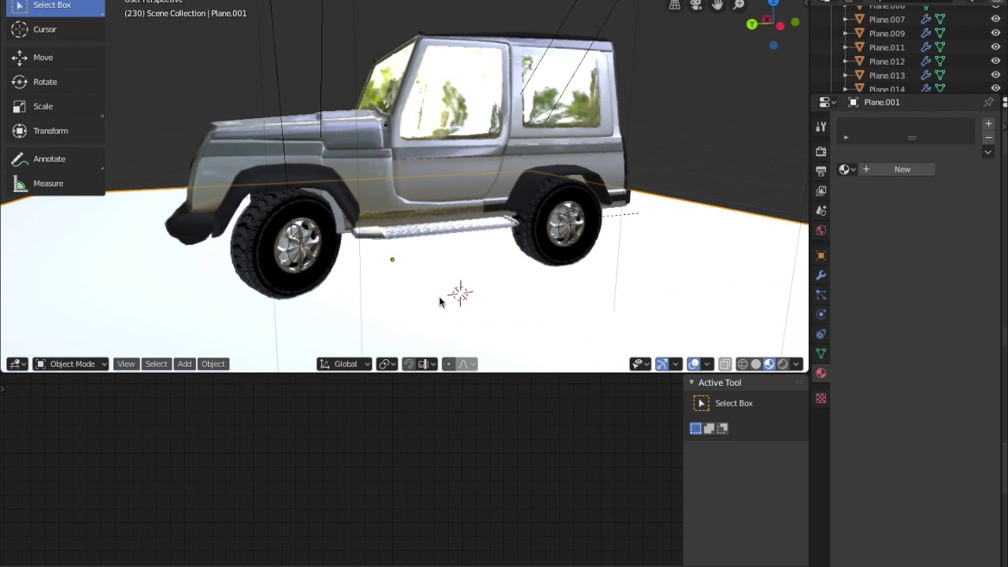Open the snapping options dropdown

point(428,364)
